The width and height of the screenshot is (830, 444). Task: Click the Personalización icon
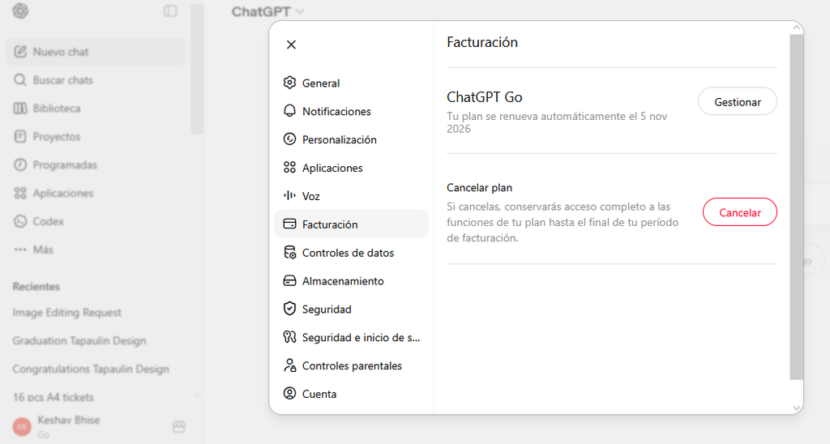[x=289, y=139]
